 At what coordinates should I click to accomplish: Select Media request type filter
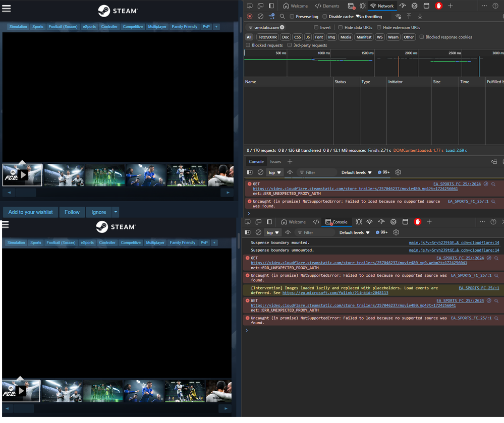click(346, 37)
